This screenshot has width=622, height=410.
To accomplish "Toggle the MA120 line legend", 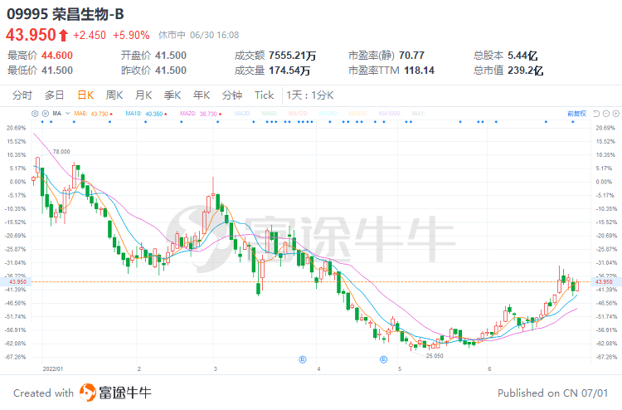I will click(x=299, y=114).
